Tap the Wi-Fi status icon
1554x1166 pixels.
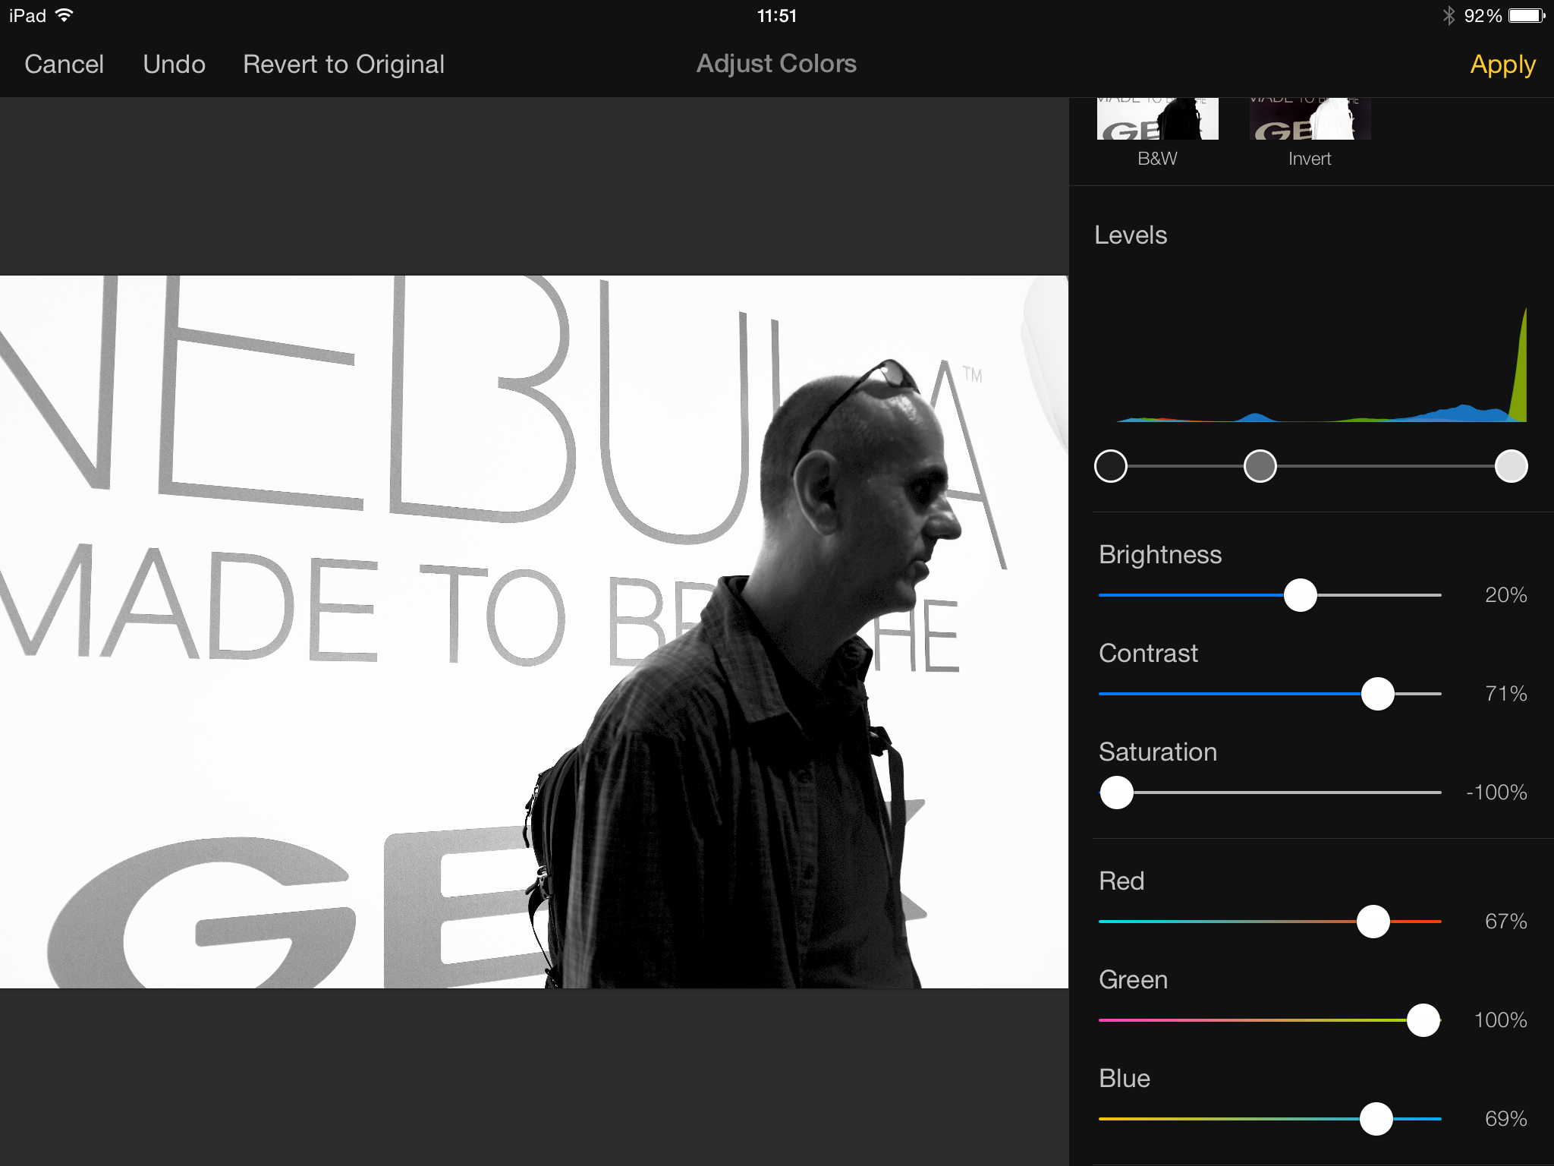[x=65, y=15]
